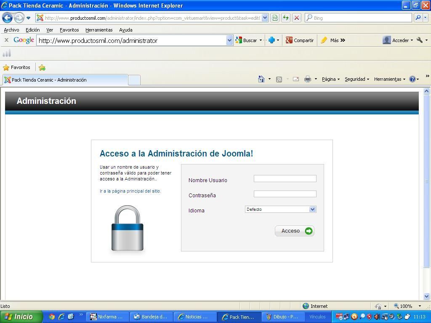Image resolution: width=431 pixels, height=323 pixels.
Task: Click the Google toolbar search field
Action: pyautogui.click(x=131, y=40)
